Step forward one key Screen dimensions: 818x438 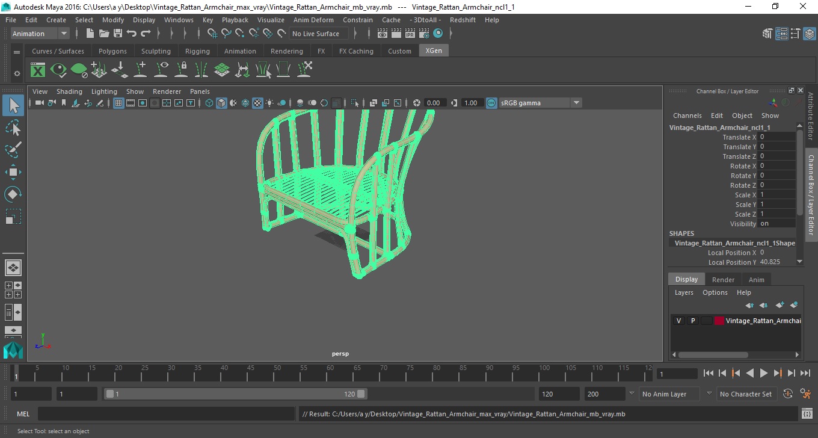point(777,374)
